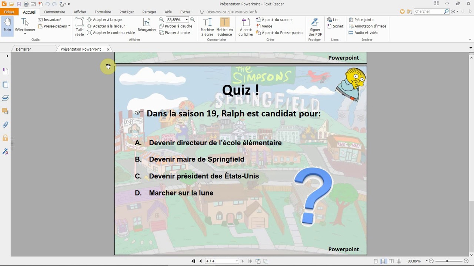This screenshot has height=266, width=474.
Task: Open the Fichier menu
Action: 9,12
